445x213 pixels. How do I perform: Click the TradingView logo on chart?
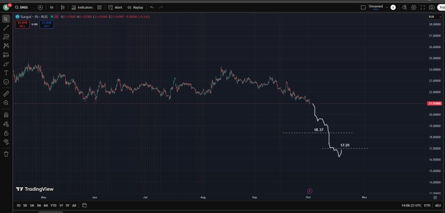[x=35, y=189]
